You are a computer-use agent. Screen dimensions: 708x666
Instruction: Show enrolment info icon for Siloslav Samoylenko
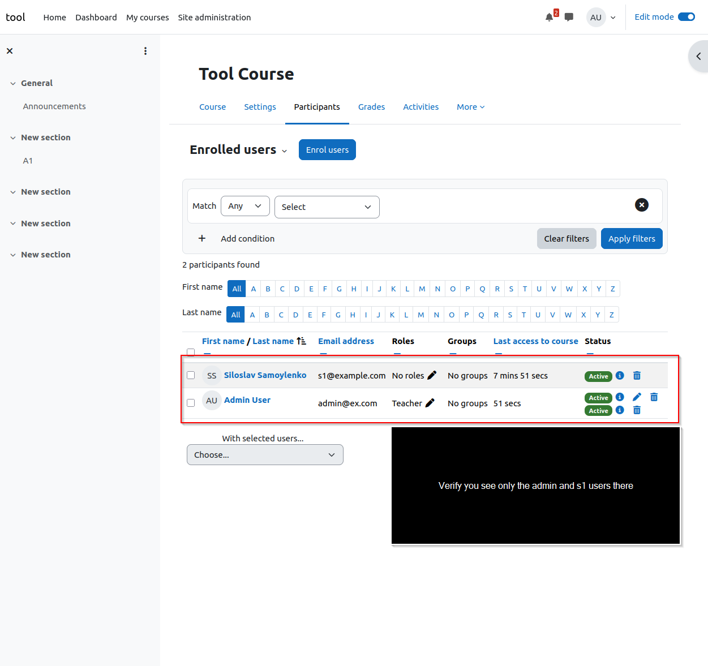pyautogui.click(x=620, y=375)
